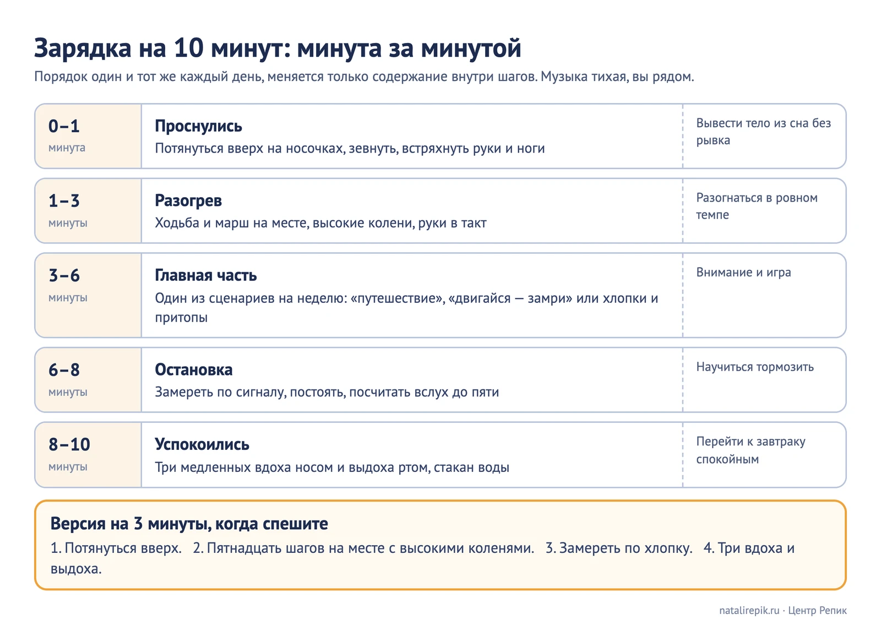Click the title 'Зарядка на 10 минут: минута за минутой'
Viewport: 881px width, 641px height.
[x=278, y=48]
